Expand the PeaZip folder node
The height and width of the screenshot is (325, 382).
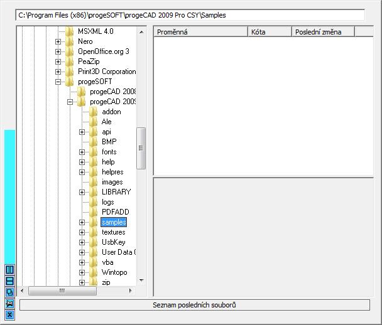tap(58, 61)
